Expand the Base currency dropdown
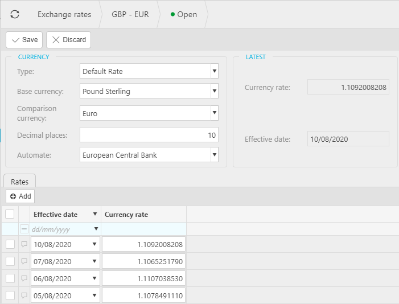 214,91
